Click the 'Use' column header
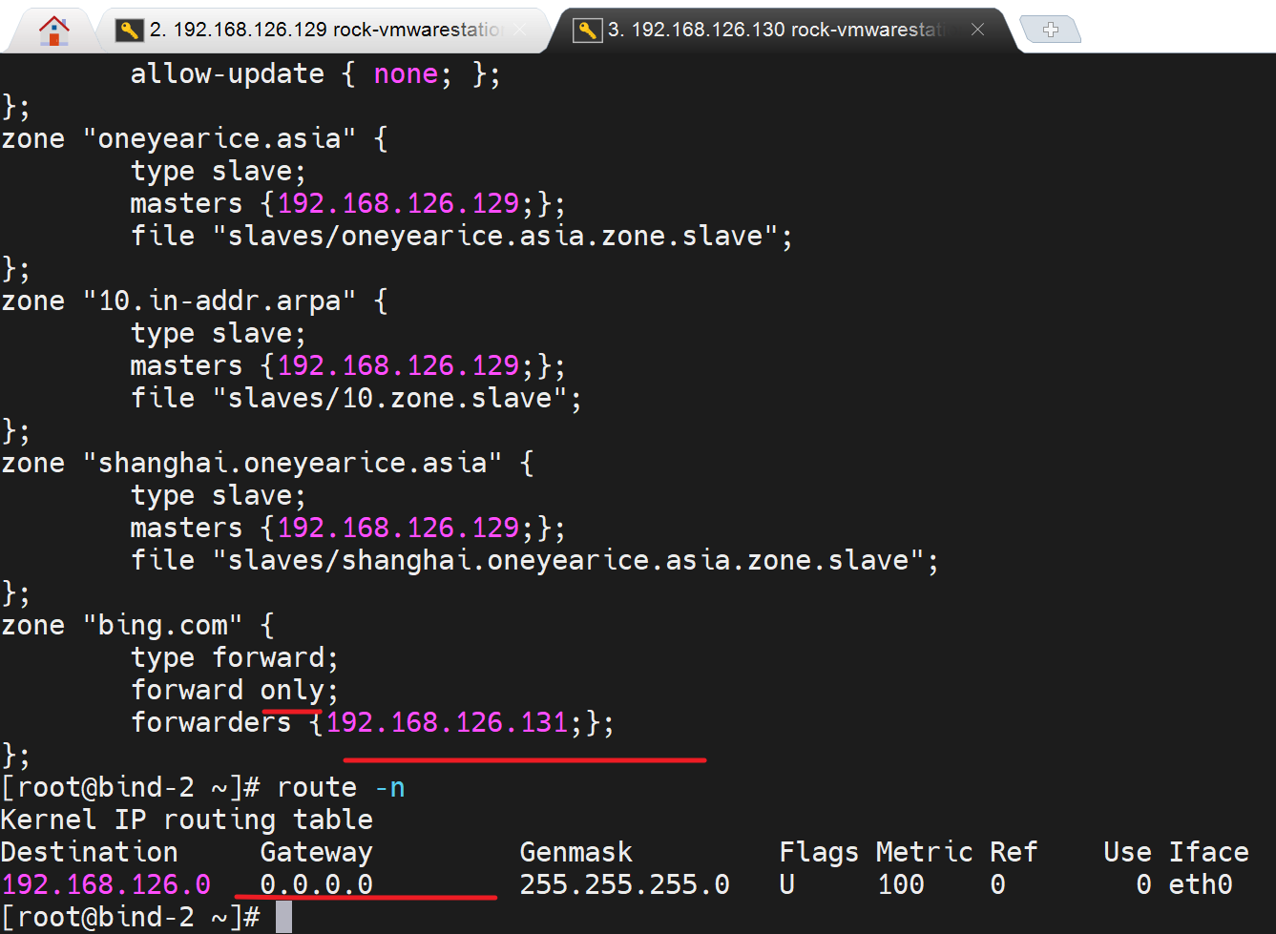Viewport: 1276px width, 934px height. point(1127,853)
